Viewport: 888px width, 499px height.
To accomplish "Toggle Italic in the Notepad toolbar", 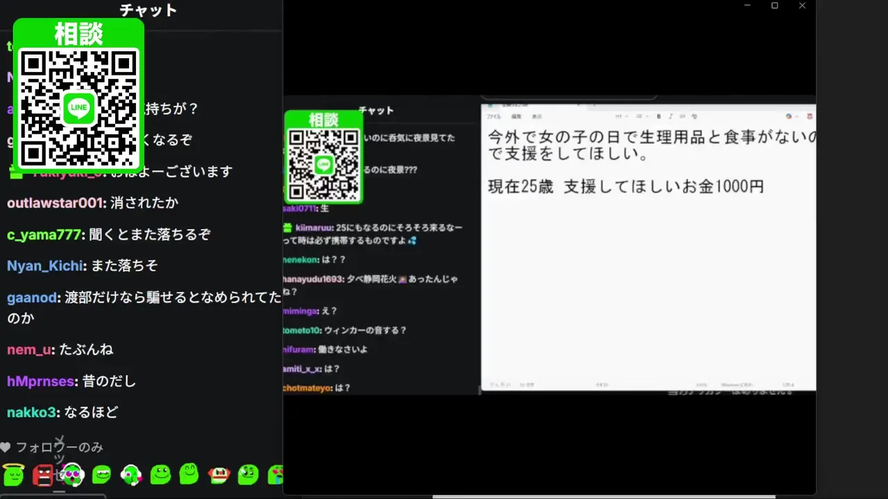I will [671, 116].
